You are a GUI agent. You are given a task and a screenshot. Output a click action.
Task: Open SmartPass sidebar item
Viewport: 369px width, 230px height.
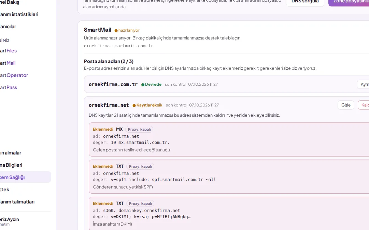click(9, 87)
